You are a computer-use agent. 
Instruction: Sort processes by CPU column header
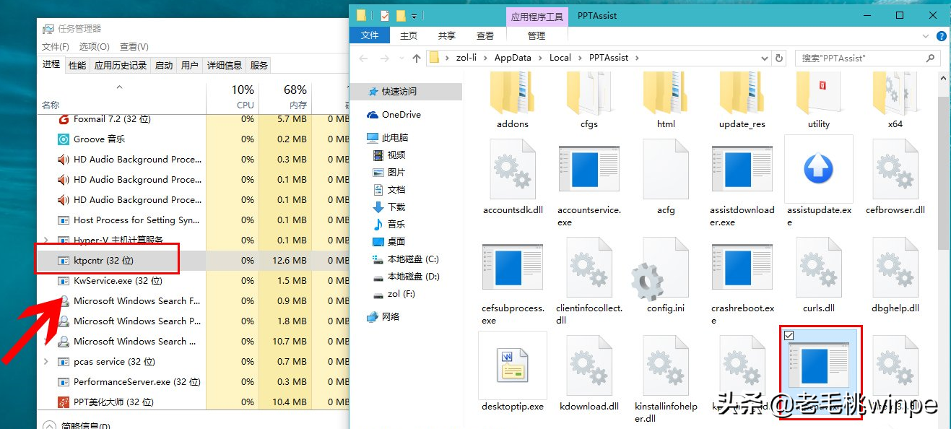pos(233,97)
